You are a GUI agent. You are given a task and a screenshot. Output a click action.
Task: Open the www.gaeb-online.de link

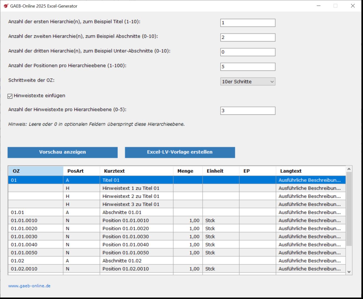29,285
